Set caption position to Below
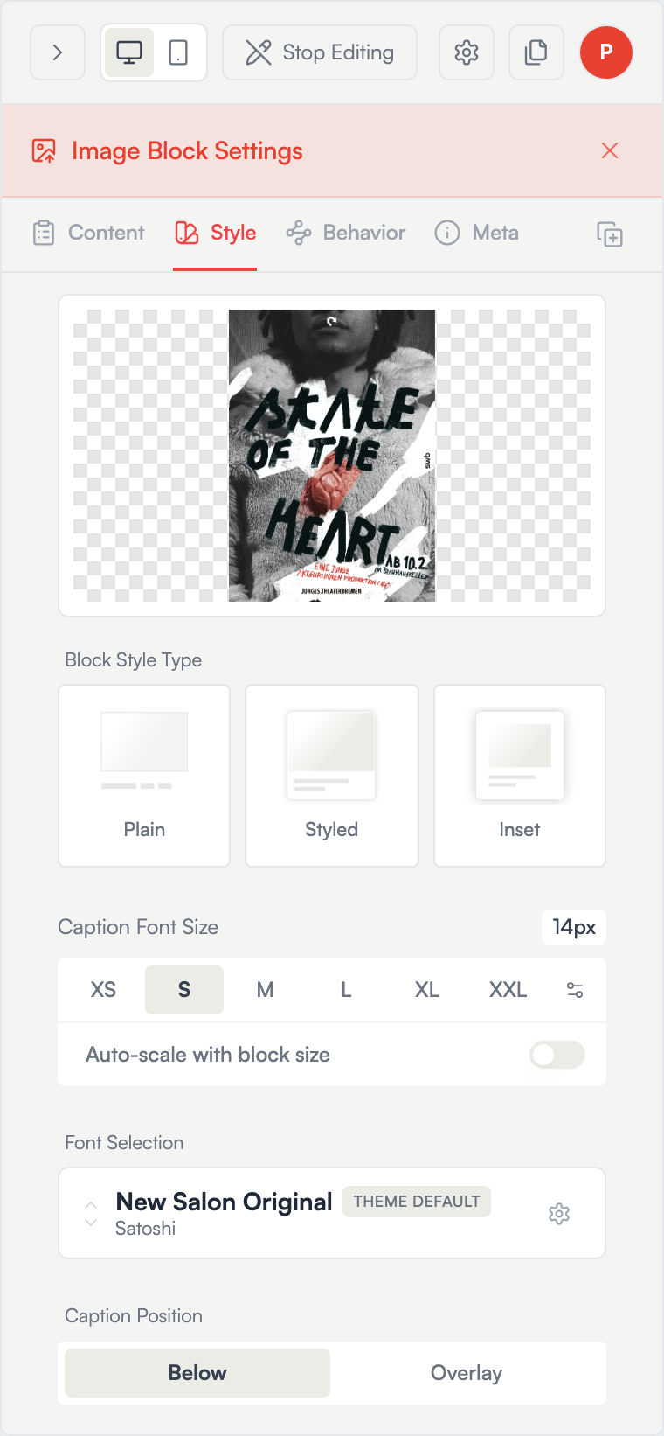 pos(197,1373)
